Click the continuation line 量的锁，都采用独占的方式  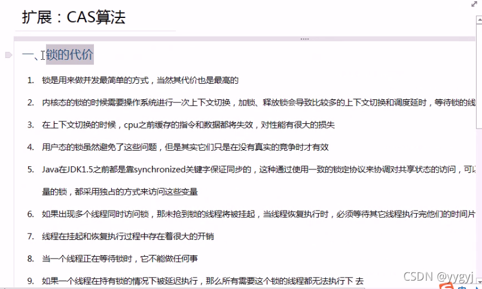120,192
